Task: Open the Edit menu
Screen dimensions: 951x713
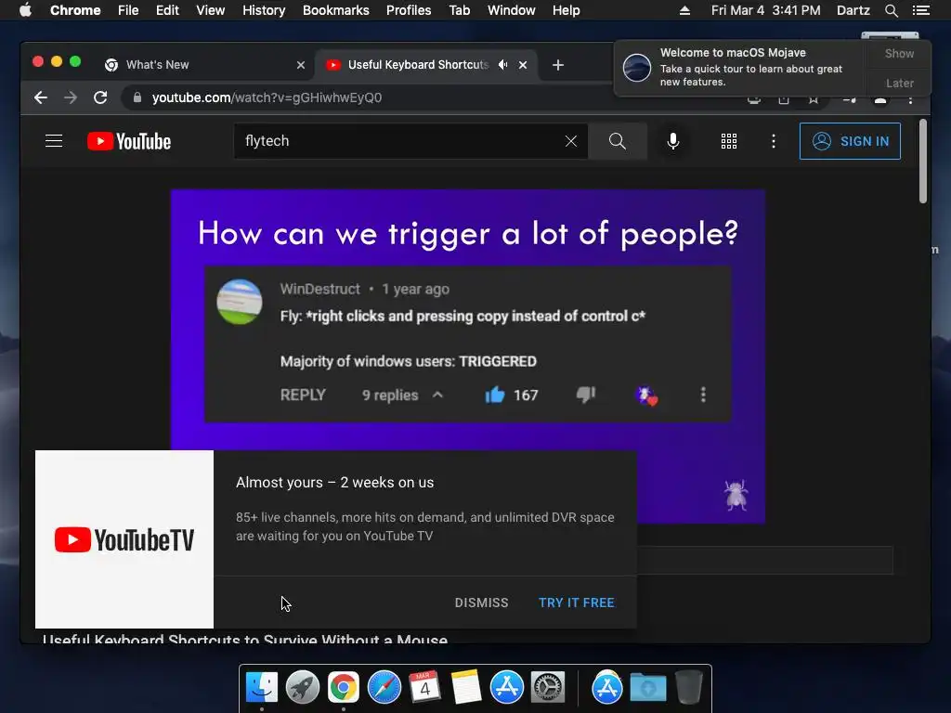Action: pyautogui.click(x=167, y=10)
